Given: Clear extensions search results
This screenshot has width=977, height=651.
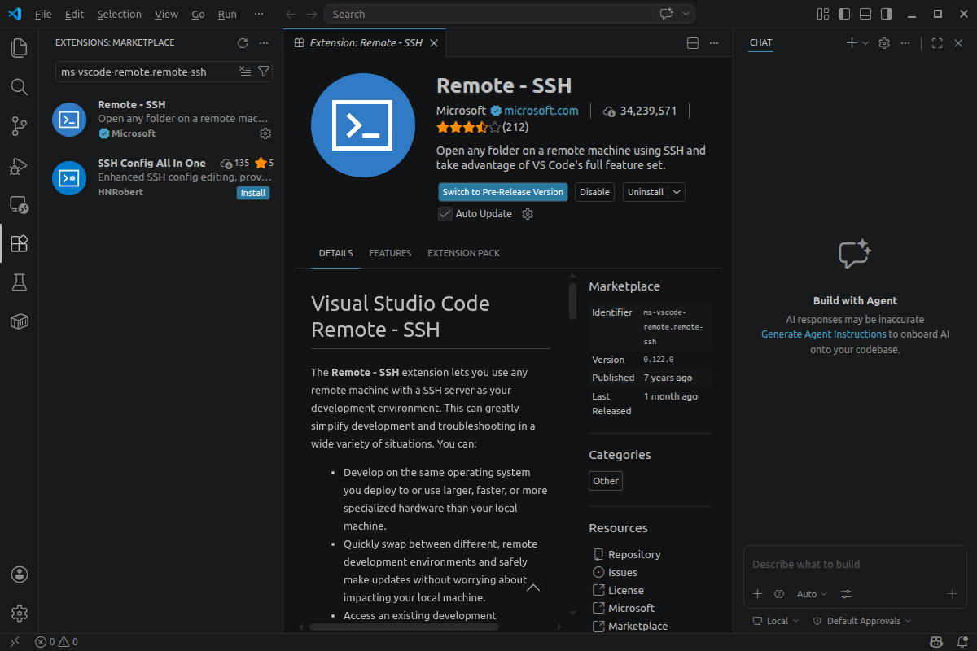Looking at the screenshot, I should click(245, 72).
